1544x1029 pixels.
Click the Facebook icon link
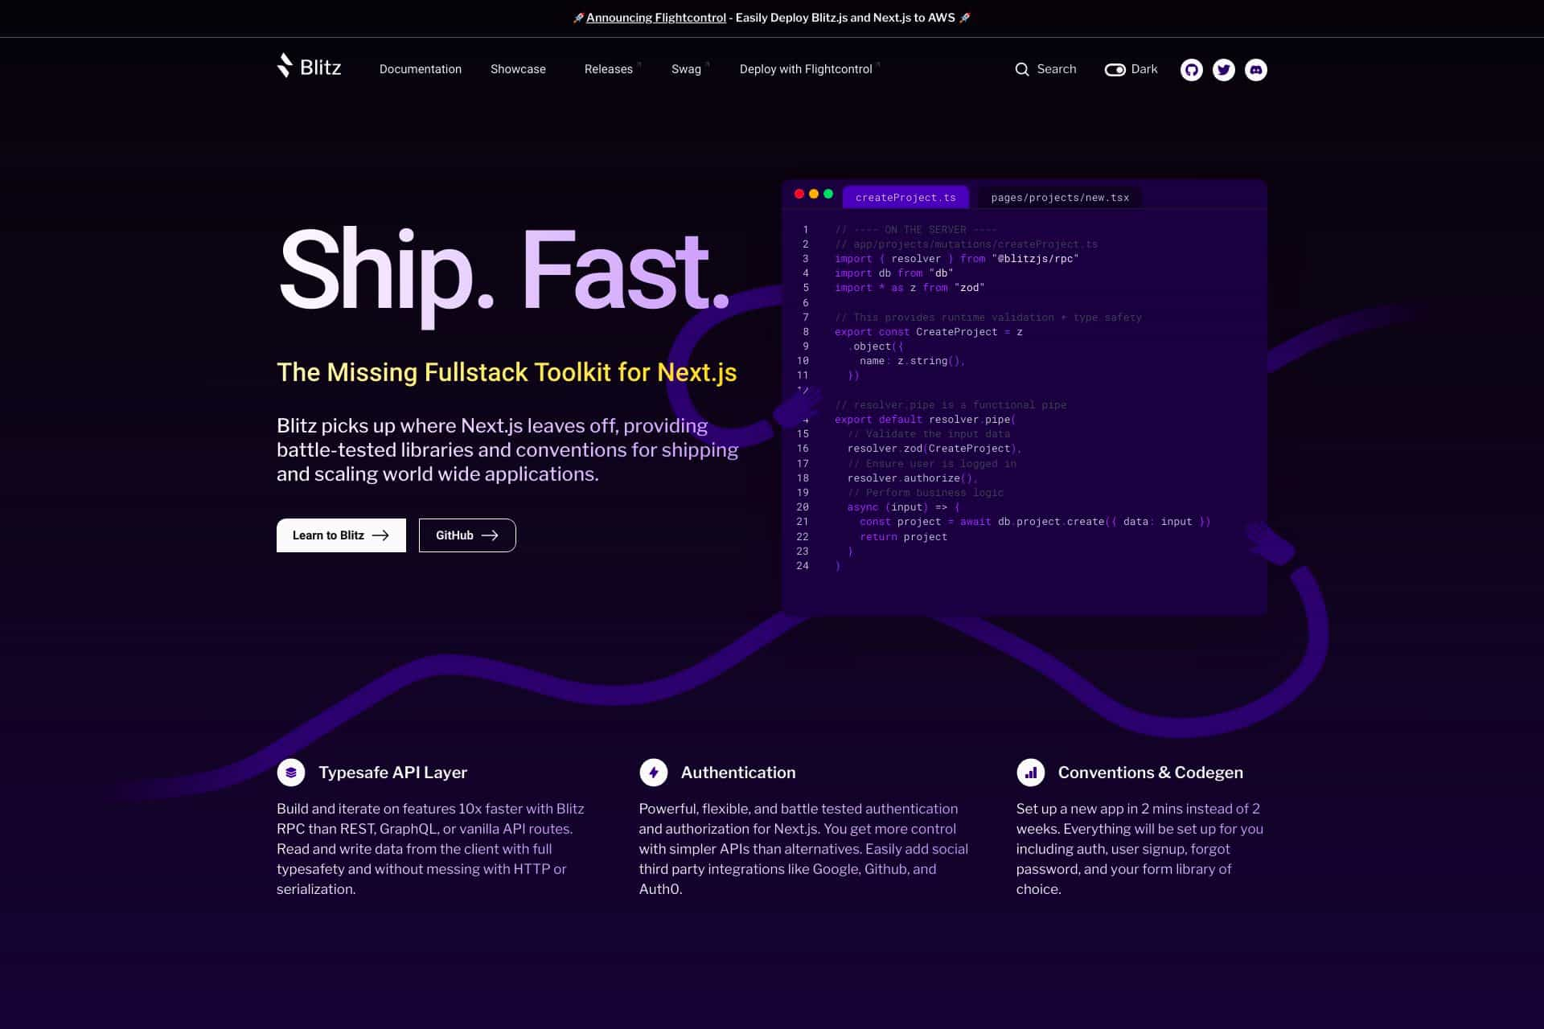tap(1191, 69)
